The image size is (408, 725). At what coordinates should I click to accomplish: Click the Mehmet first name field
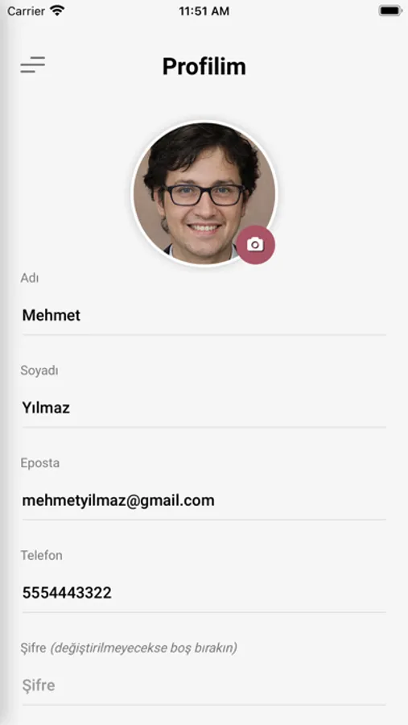point(204,315)
